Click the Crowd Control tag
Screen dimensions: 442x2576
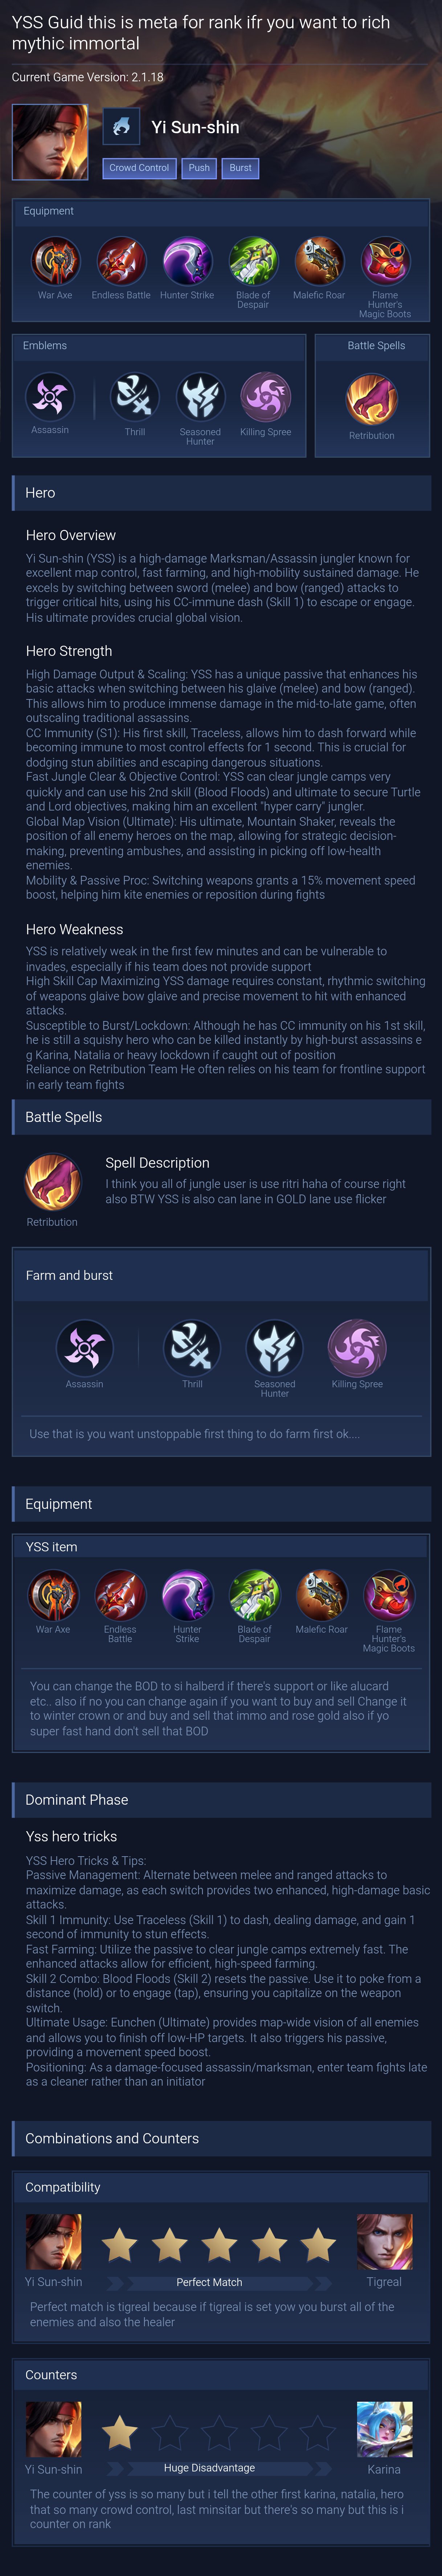(x=139, y=168)
